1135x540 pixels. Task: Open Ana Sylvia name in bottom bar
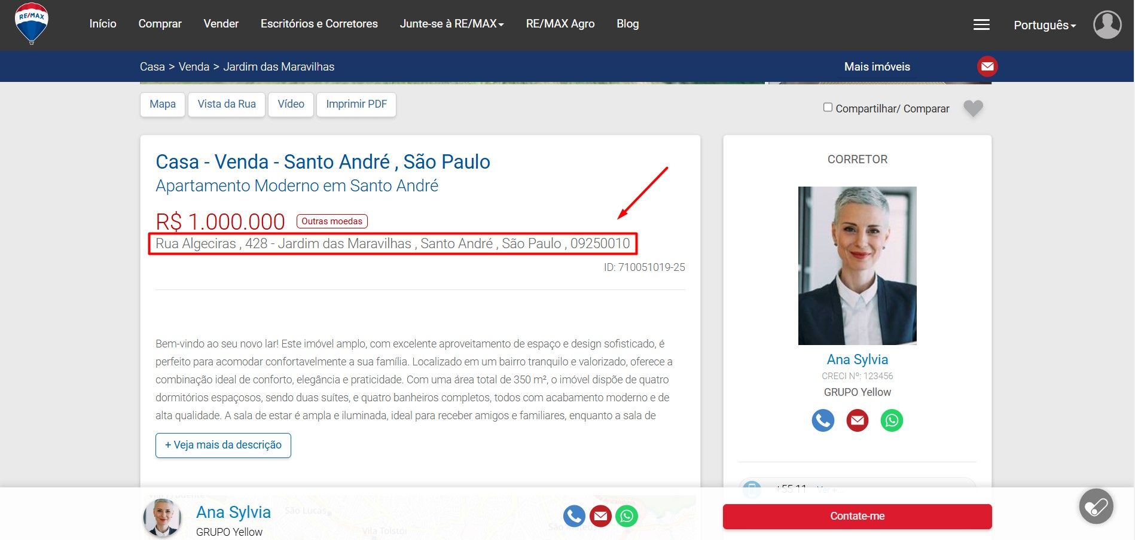click(x=233, y=512)
